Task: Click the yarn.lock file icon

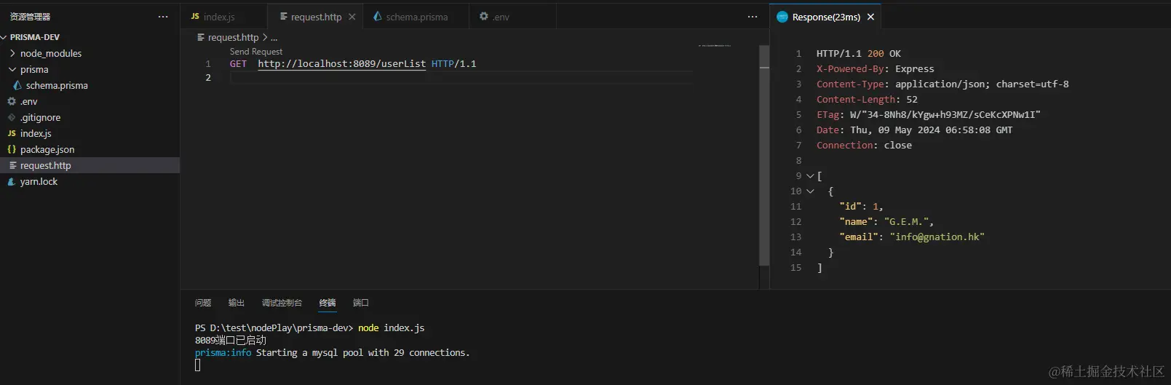Action: pos(12,181)
